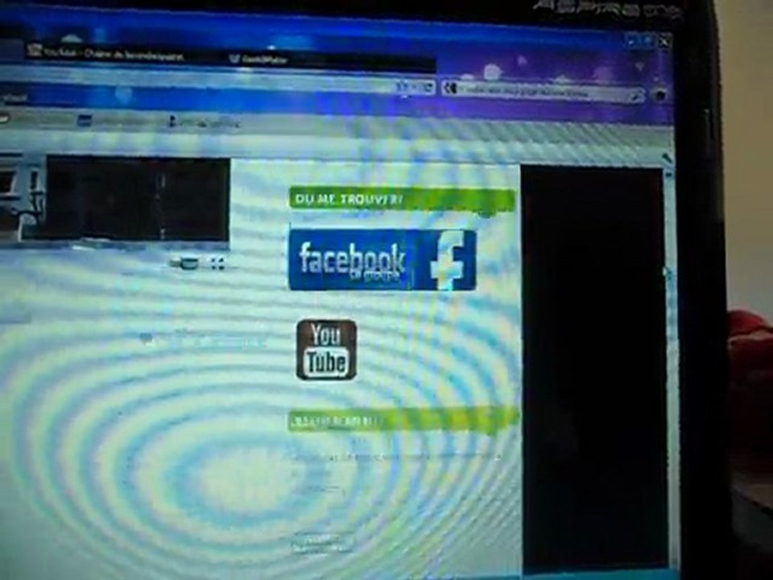
Task: Open the YouTube logo link
Action: click(326, 350)
